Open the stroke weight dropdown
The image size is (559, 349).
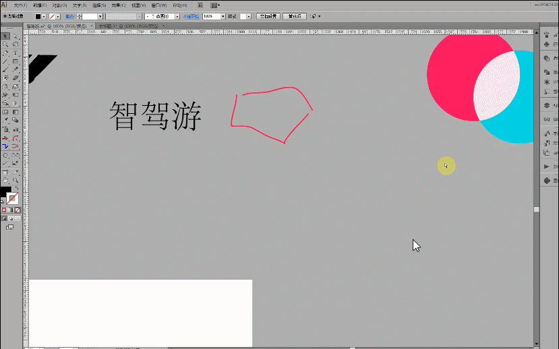[100, 16]
